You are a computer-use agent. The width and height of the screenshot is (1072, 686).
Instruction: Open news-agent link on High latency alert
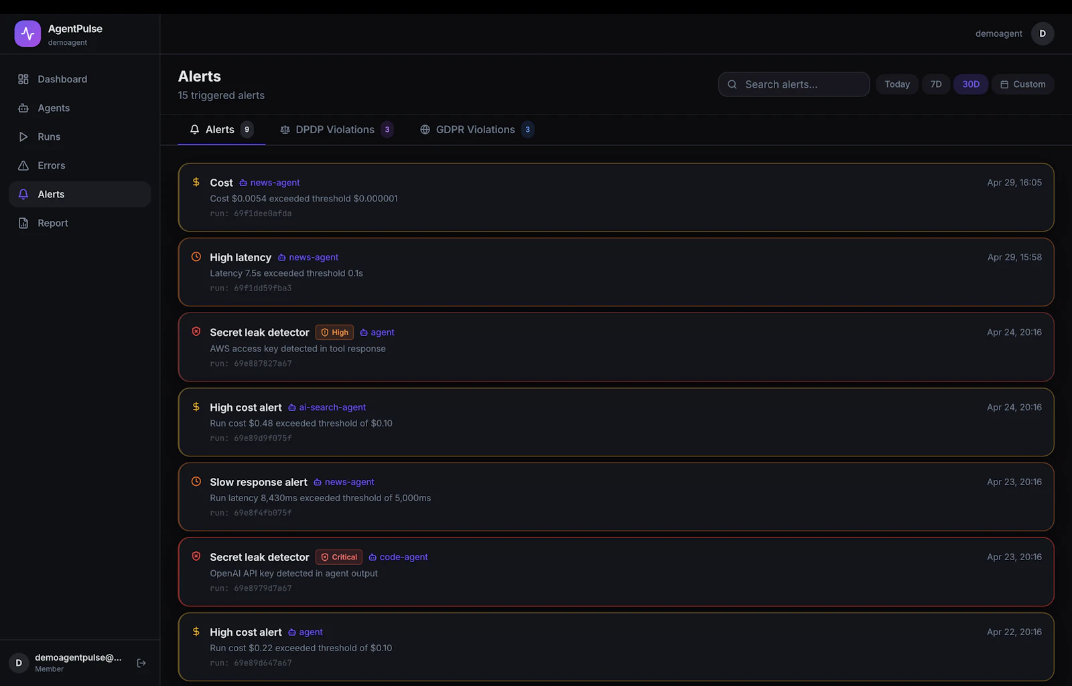point(308,258)
